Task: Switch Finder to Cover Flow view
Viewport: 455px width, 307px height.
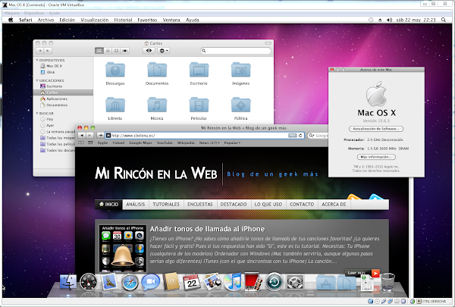Action: [126, 50]
